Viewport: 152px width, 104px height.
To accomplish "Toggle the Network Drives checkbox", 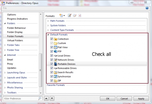I will (x=52, y=60).
